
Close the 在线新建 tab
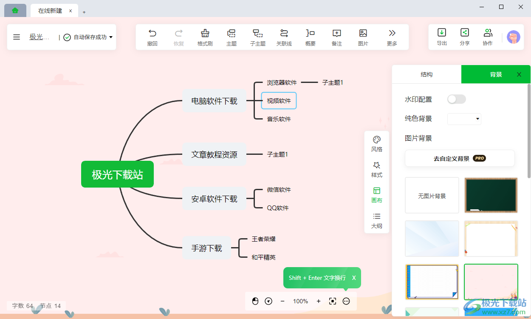point(71,11)
